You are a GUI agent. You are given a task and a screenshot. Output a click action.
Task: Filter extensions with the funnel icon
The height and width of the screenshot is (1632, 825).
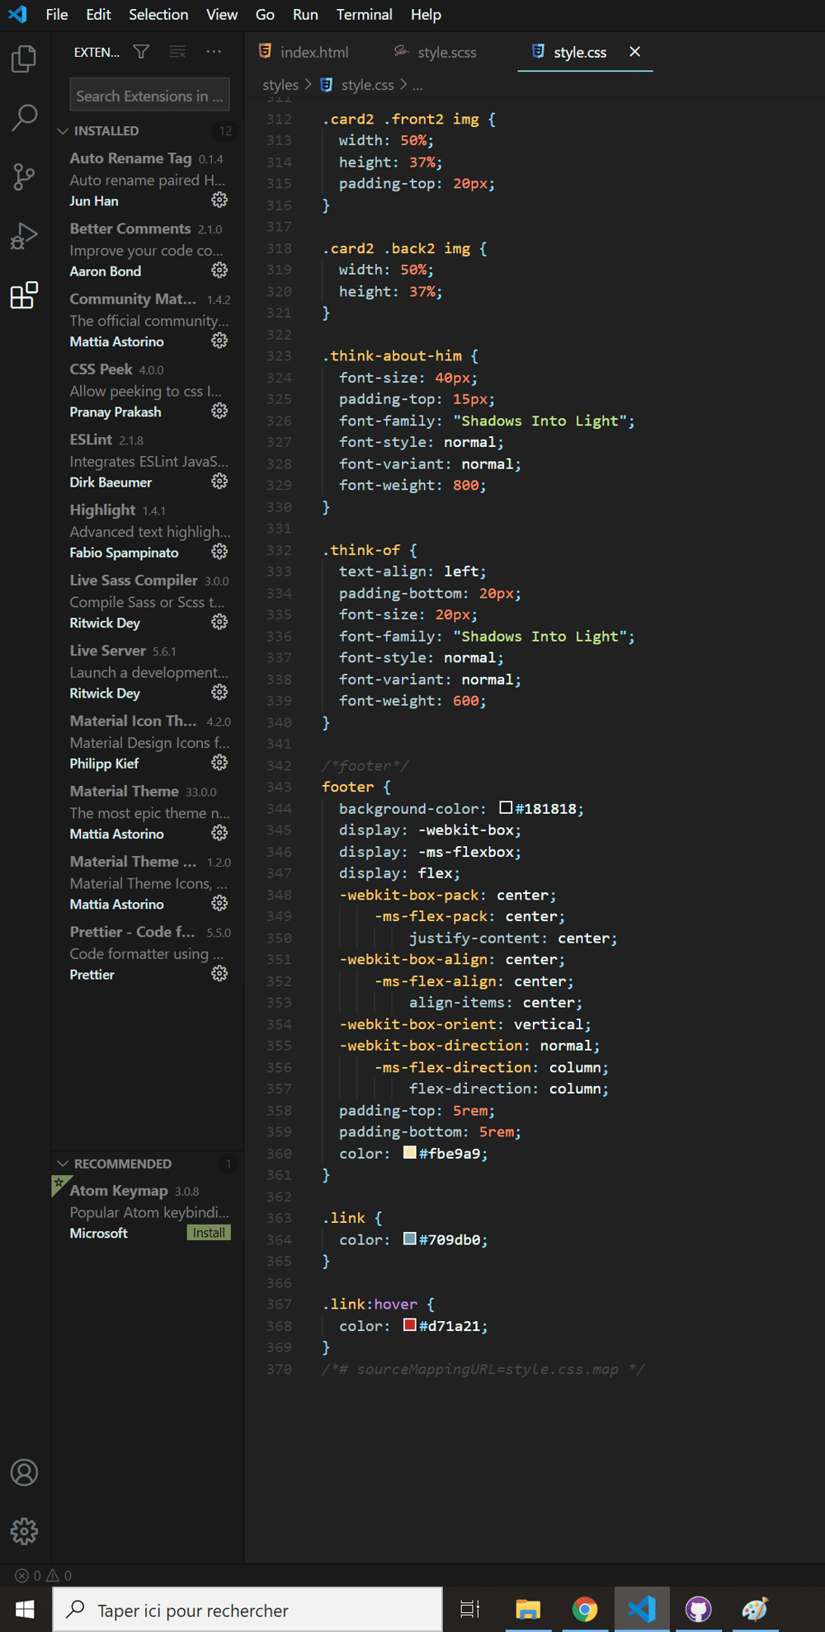point(141,52)
